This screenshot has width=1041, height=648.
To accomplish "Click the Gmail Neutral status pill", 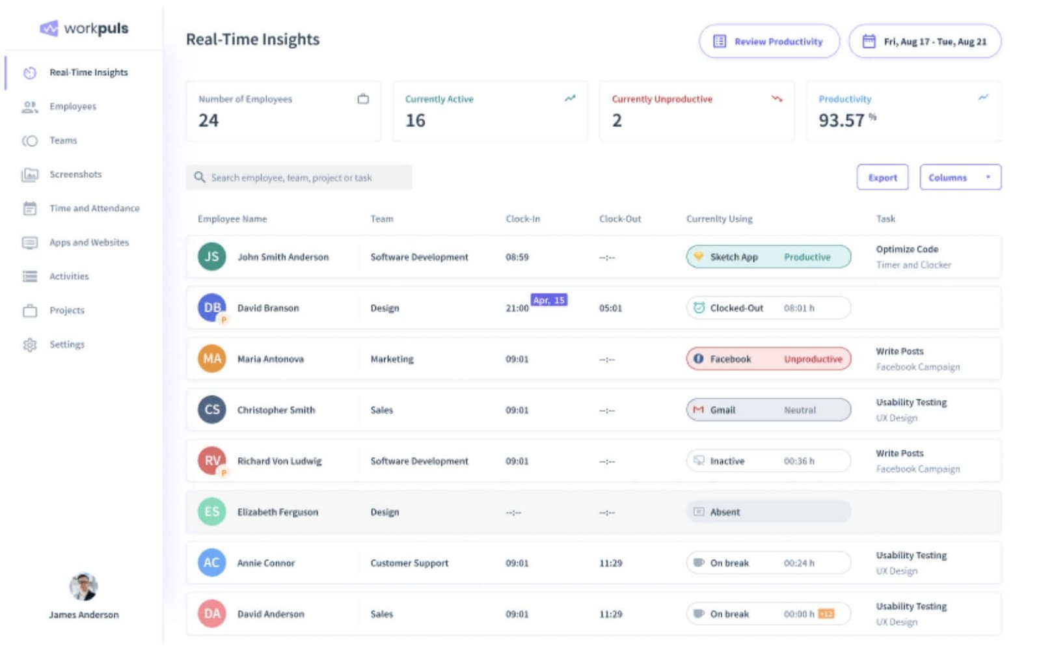I will click(x=768, y=409).
